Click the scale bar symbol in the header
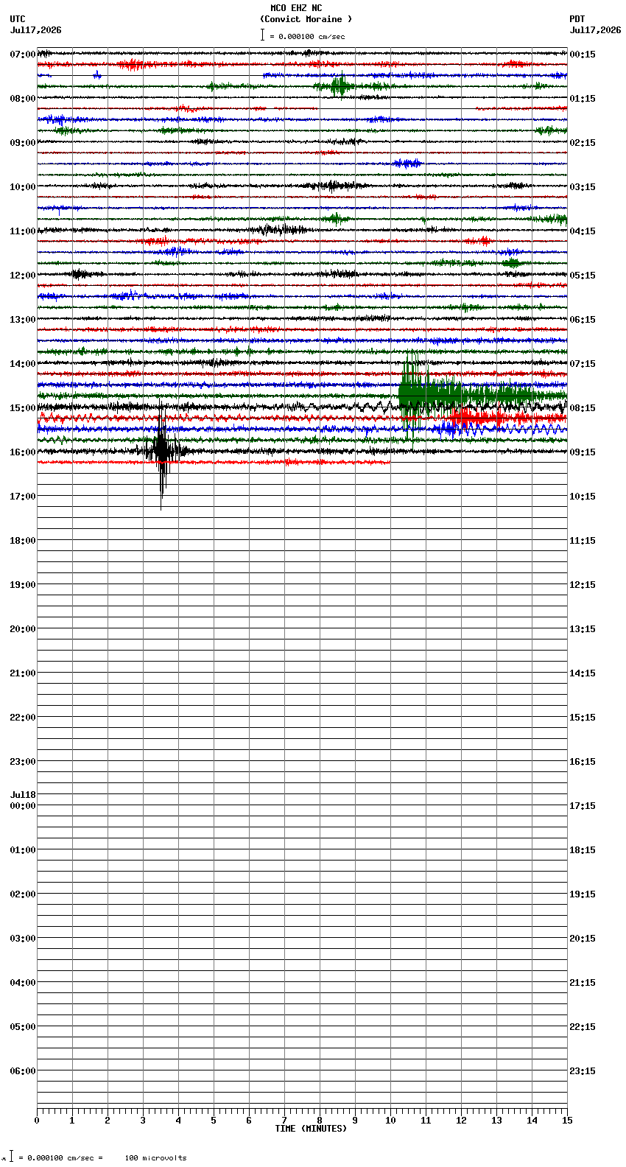This screenshot has height=1167, width=626. (x=262, y=35)
